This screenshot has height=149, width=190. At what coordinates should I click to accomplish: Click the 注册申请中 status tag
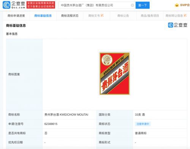(x=142, y=124)
